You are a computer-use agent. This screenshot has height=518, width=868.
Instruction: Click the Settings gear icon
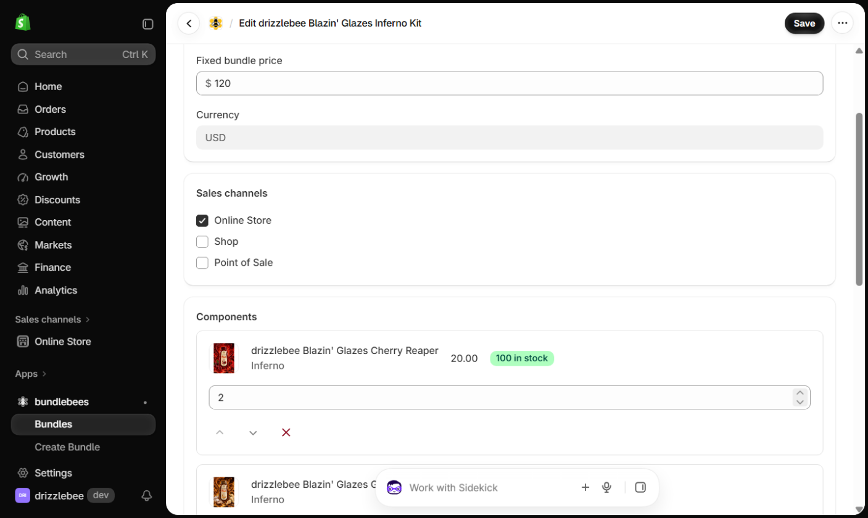[23, 473]
